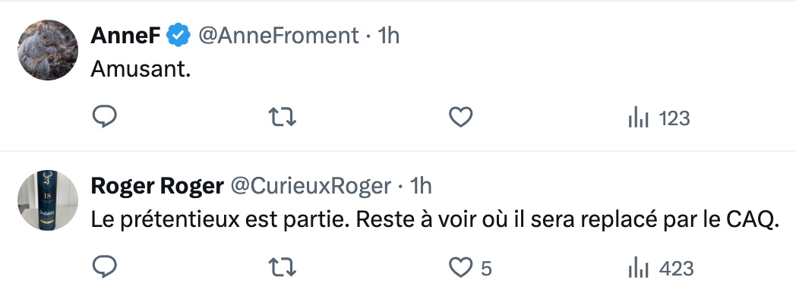Image resolution: width=796 pixels, height=296 pixels.
Task: Click the blue verified badge beside AnneF
Action: click(x=178, y=36)
